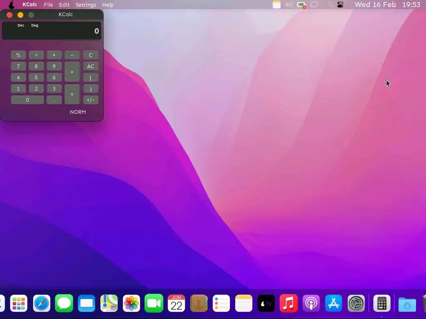Open the Help menu

[108, 5]
